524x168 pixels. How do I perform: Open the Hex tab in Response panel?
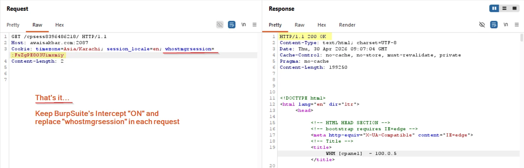tap(322, 25)
